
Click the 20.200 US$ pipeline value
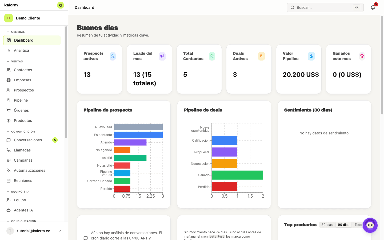click(301, 75)
